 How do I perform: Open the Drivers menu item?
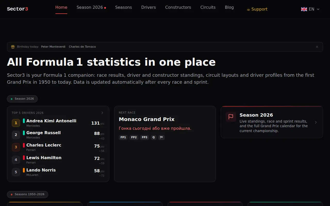(148, 7)
